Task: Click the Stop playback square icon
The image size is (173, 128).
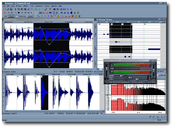Action: [x=18, y=13]
